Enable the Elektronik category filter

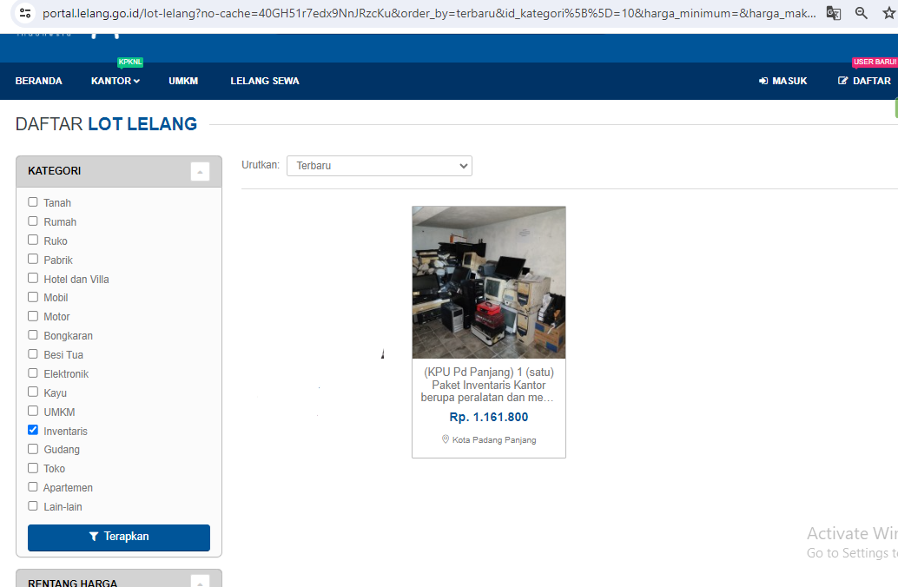(x=33, y=373)
